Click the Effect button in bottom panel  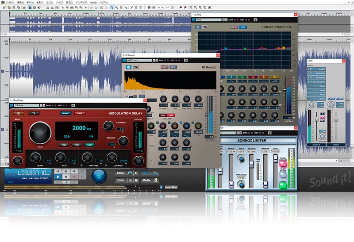point(121,173)
